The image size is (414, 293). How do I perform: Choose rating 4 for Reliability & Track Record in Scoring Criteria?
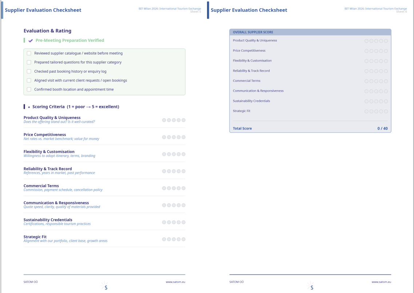pos(179,171)
